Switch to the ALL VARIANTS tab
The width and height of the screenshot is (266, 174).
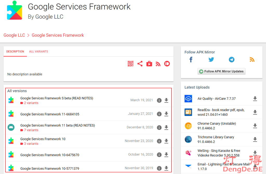coord(38,52)
